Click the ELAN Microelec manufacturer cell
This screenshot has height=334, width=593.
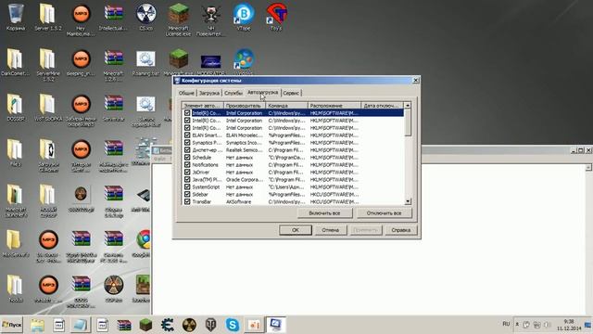tap(245, 135)
